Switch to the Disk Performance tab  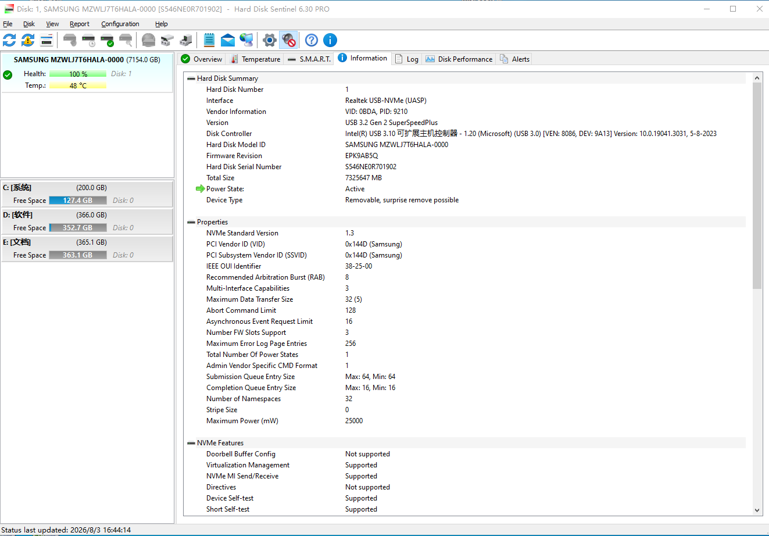459,59
